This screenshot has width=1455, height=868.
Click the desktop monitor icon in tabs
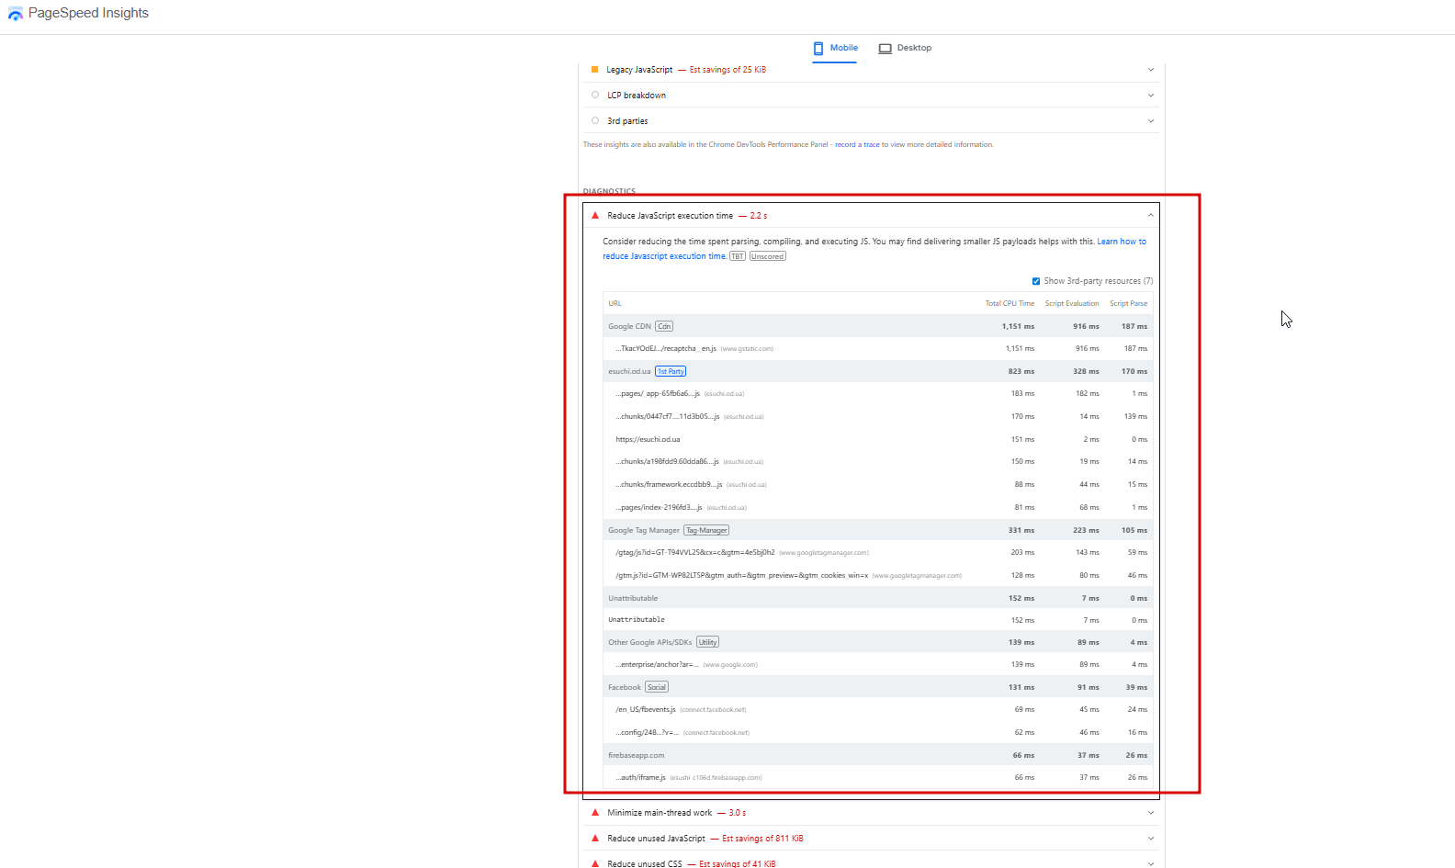click(x=885, y=49)
